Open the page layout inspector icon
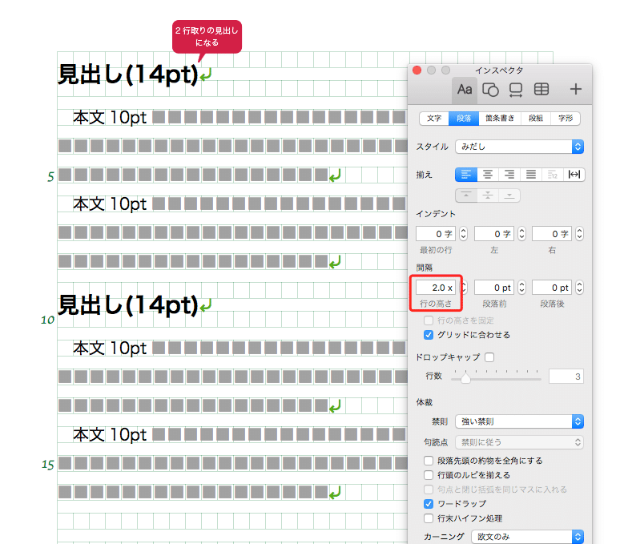Viewport: 624px width, 544px height. point(516,90)
